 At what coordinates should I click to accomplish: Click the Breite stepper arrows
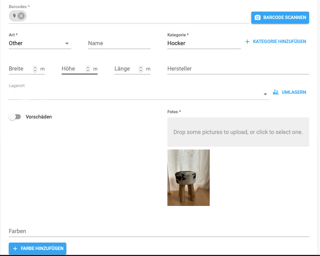pos(35,69)
